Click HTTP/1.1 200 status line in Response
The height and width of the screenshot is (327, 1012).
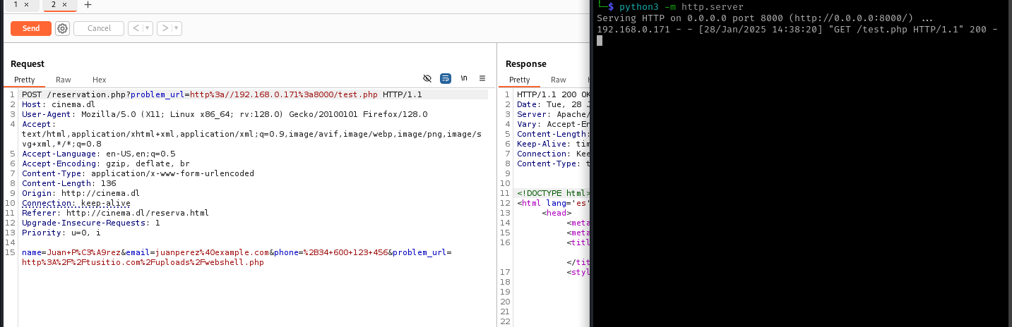[554, 94]
